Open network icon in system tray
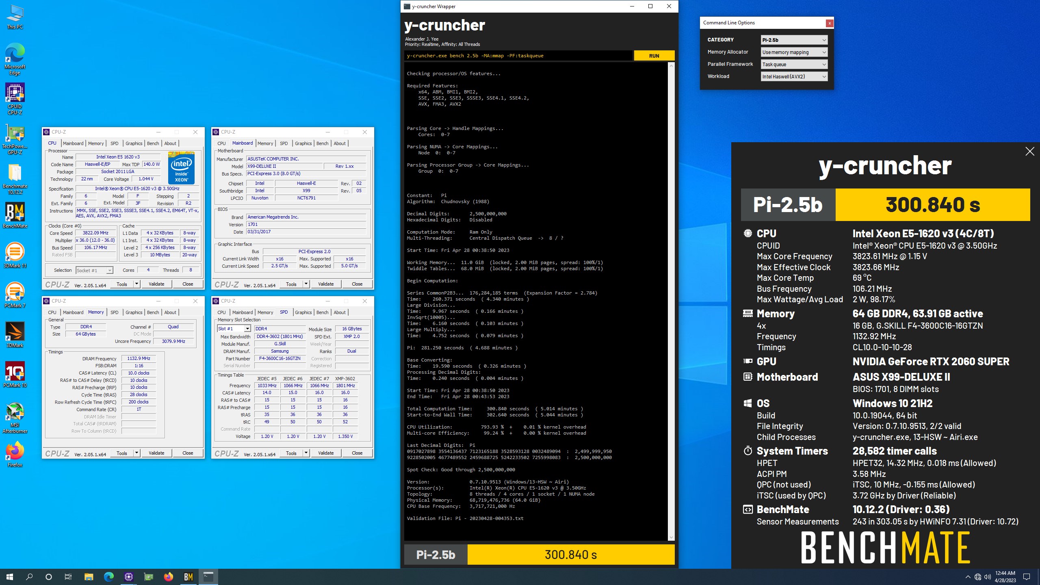 [x=978, y=577]
